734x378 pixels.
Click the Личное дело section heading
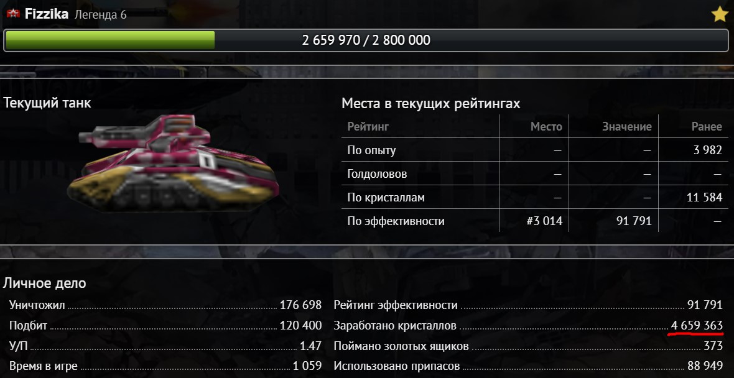44,283
